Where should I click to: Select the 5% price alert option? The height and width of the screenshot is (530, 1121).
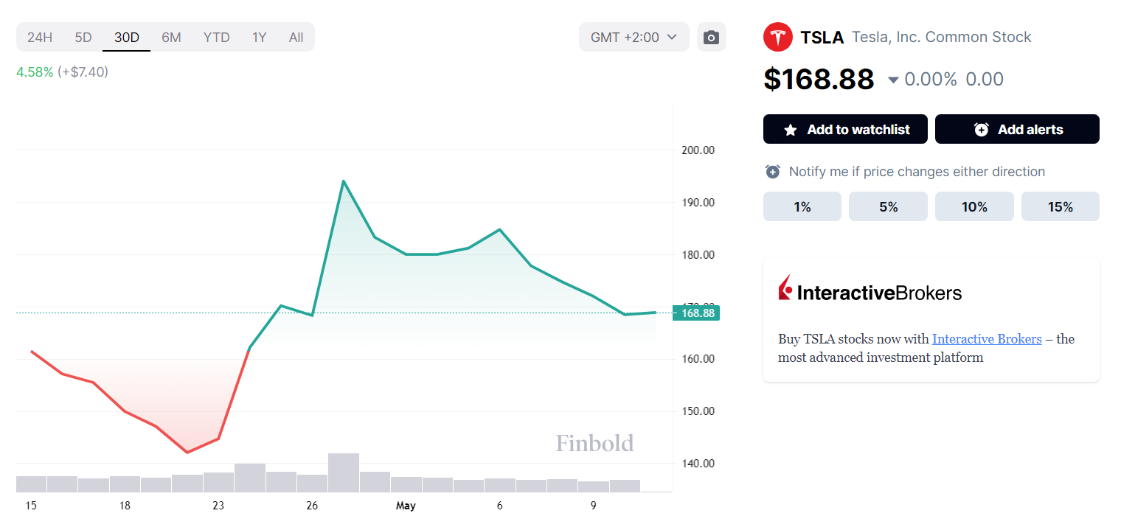click(x=888, y=206)
